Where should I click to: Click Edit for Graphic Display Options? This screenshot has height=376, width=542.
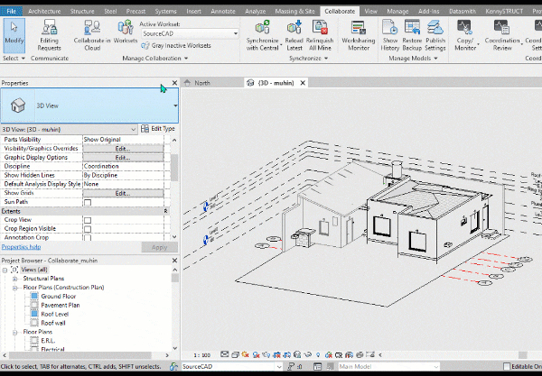[123, 158]
